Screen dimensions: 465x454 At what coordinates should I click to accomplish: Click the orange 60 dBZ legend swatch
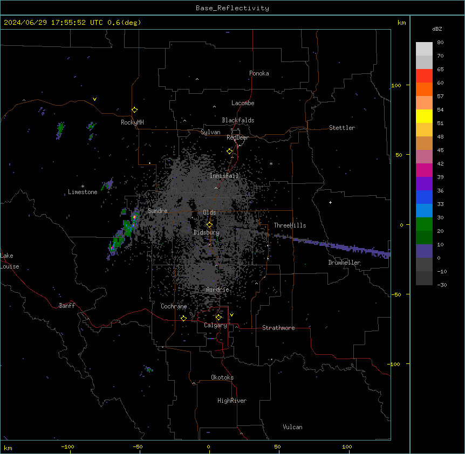(x=424, y=89)
